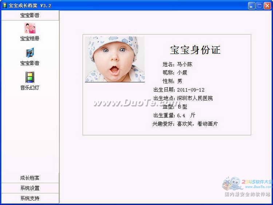This screenshot has height=205, width=273.
Task: Open the 宝宝影音 video icon in sidebar list
Action: tap(29, 53)
